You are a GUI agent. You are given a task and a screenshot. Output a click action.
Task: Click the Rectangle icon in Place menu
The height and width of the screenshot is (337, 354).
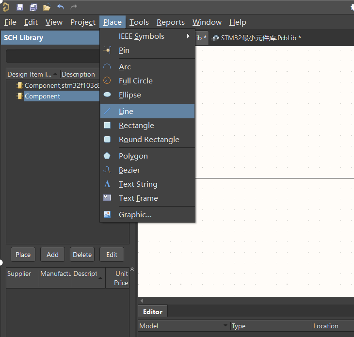tap(107, 125)
